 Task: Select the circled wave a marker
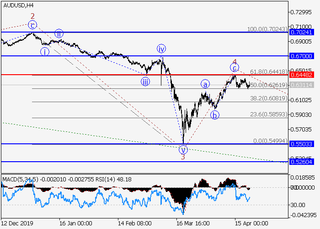(206, 84)
